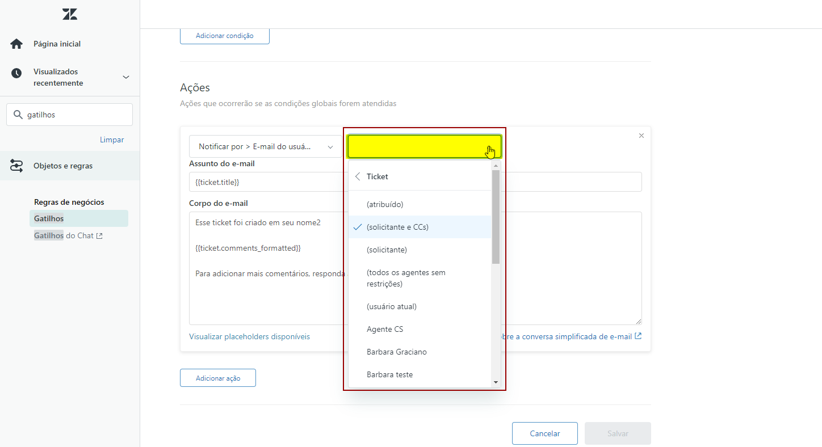The width and height of the screenshot is (822, 447).
Task: Pick Agente CS from the dropdown list
Action: (x=385, y=329)
